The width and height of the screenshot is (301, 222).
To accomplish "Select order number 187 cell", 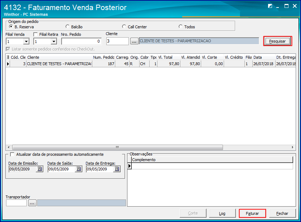I will click(x=104, y=64).
